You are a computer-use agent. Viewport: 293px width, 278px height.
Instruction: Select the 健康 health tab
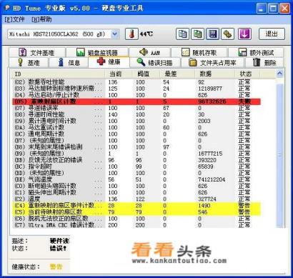109,62
